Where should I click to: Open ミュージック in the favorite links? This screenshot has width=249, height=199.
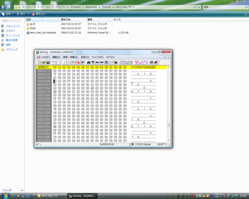pyautogui.click(x=11, y=35)
